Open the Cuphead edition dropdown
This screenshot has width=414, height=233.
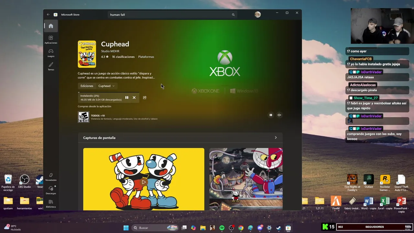pos(106,86)
